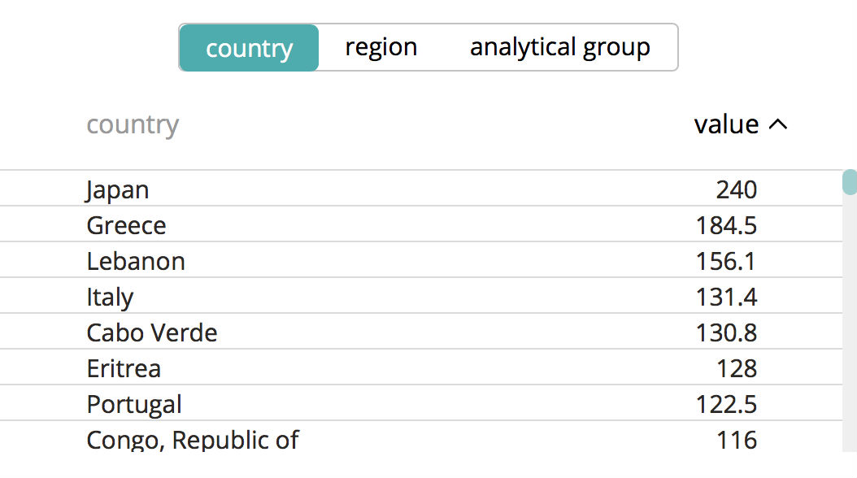Click Lebanon's value of 156.1
The height and width of the screenshot is (478, 857).
(726, 261)
